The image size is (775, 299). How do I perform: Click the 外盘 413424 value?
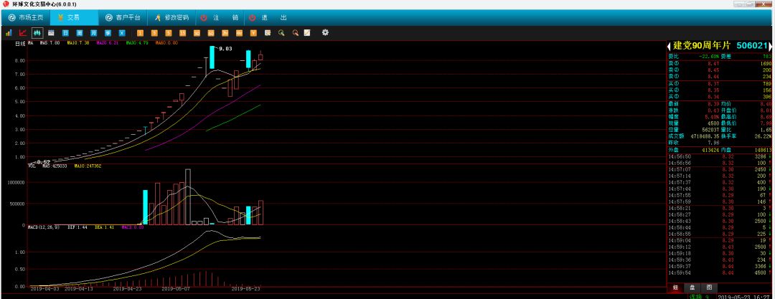coord(709,149)
